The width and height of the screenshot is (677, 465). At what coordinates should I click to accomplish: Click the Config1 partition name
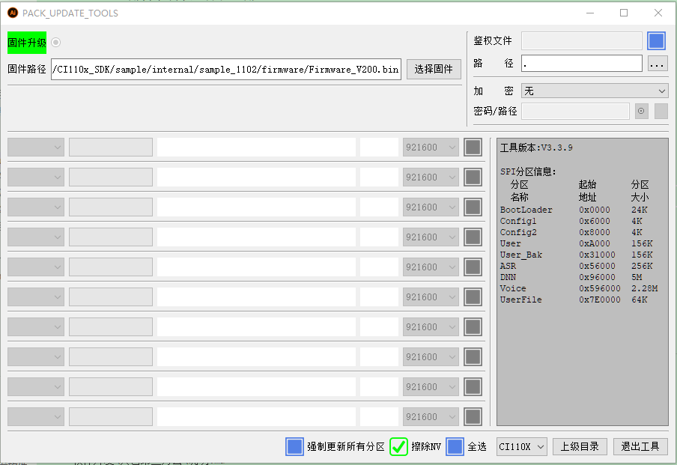518,221
